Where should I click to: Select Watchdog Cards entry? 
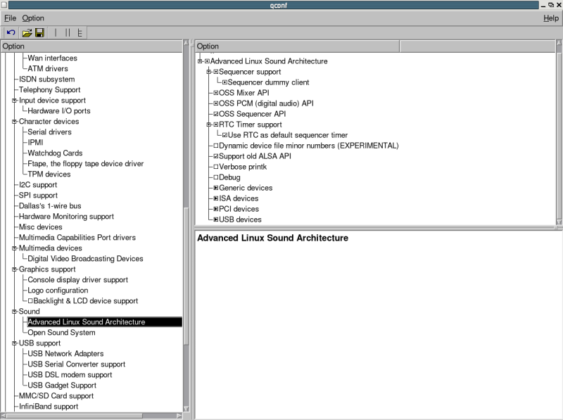tap(55, 153)
